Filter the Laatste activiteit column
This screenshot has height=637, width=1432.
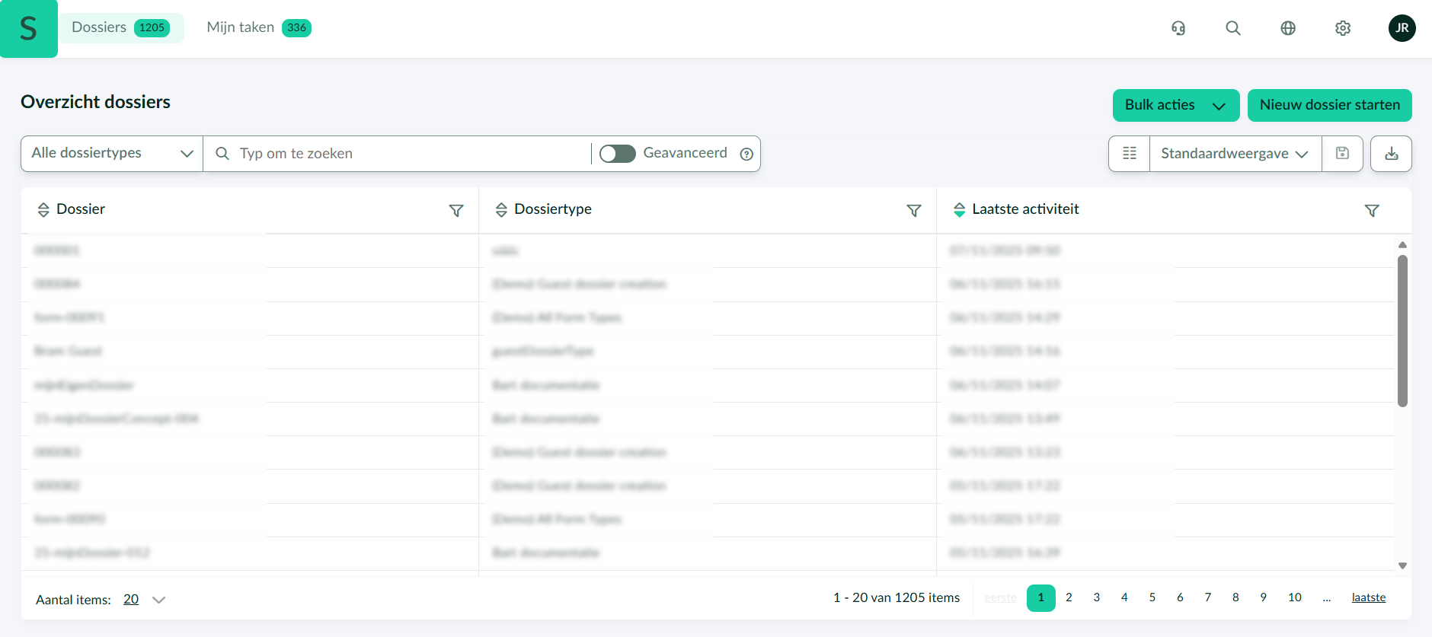pyautogui.click(x=1372, y=211)
